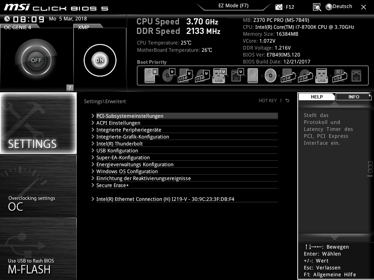374x280 pixels.
Task: Click the BIOS Build Date 12/21/2017 text
Action: pos(276,61)
